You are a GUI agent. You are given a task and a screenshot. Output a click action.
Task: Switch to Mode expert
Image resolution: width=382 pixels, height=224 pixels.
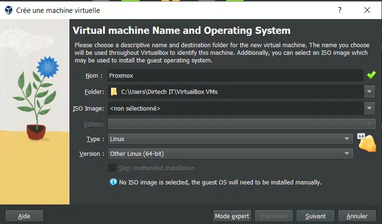pyautogui.click(x=232, y=216)
